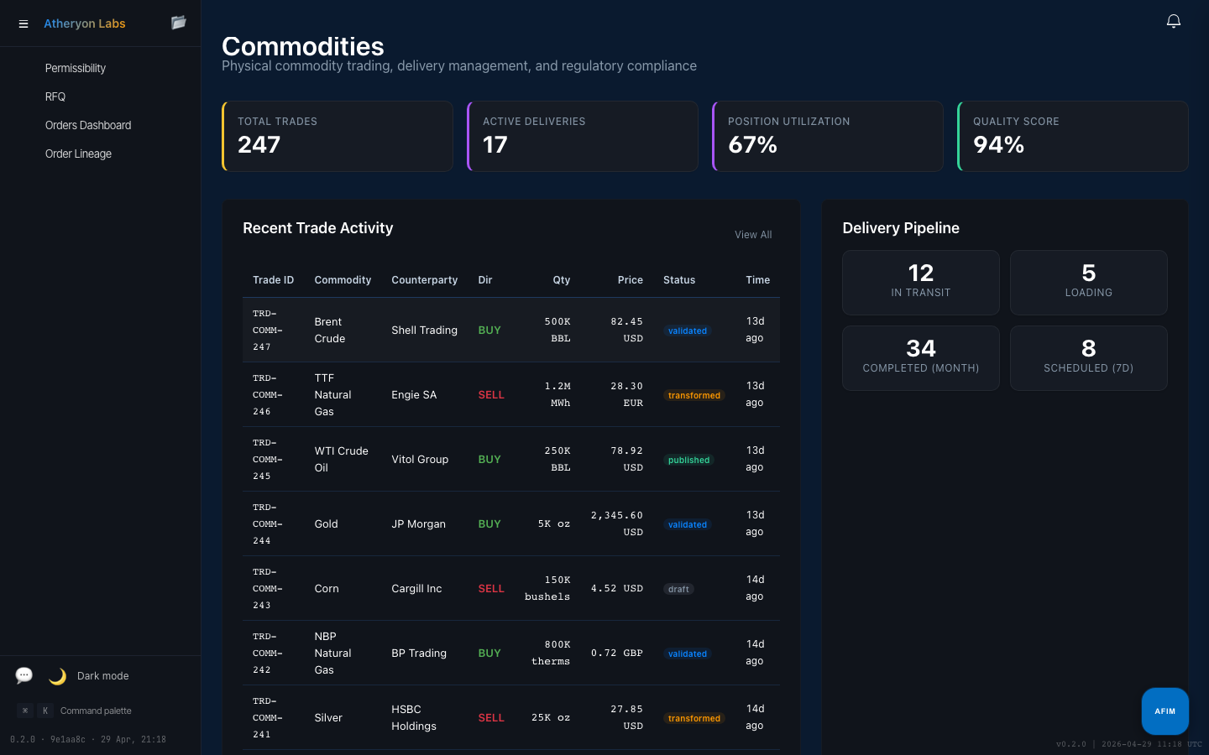Click the 150K bushels quantity cell
The image size is (1209, 755).
[x=547, y=589]
